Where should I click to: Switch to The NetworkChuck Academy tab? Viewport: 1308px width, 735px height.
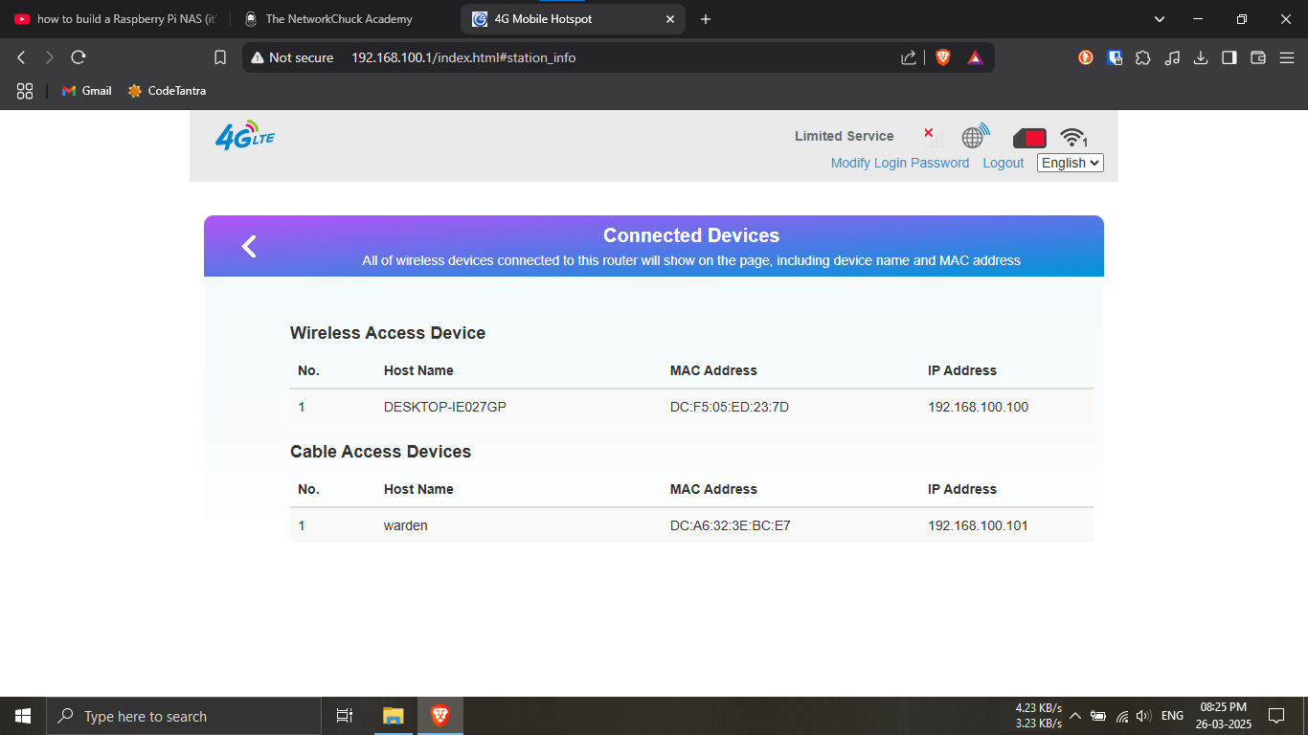[x=339, y=19]
